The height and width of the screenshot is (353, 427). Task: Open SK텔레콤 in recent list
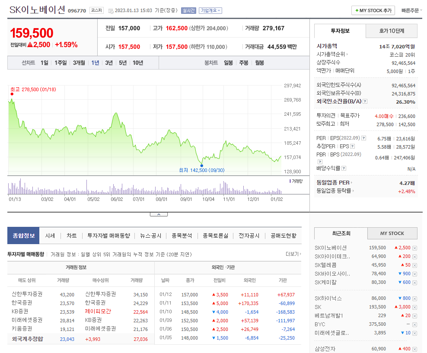[325, 265]
